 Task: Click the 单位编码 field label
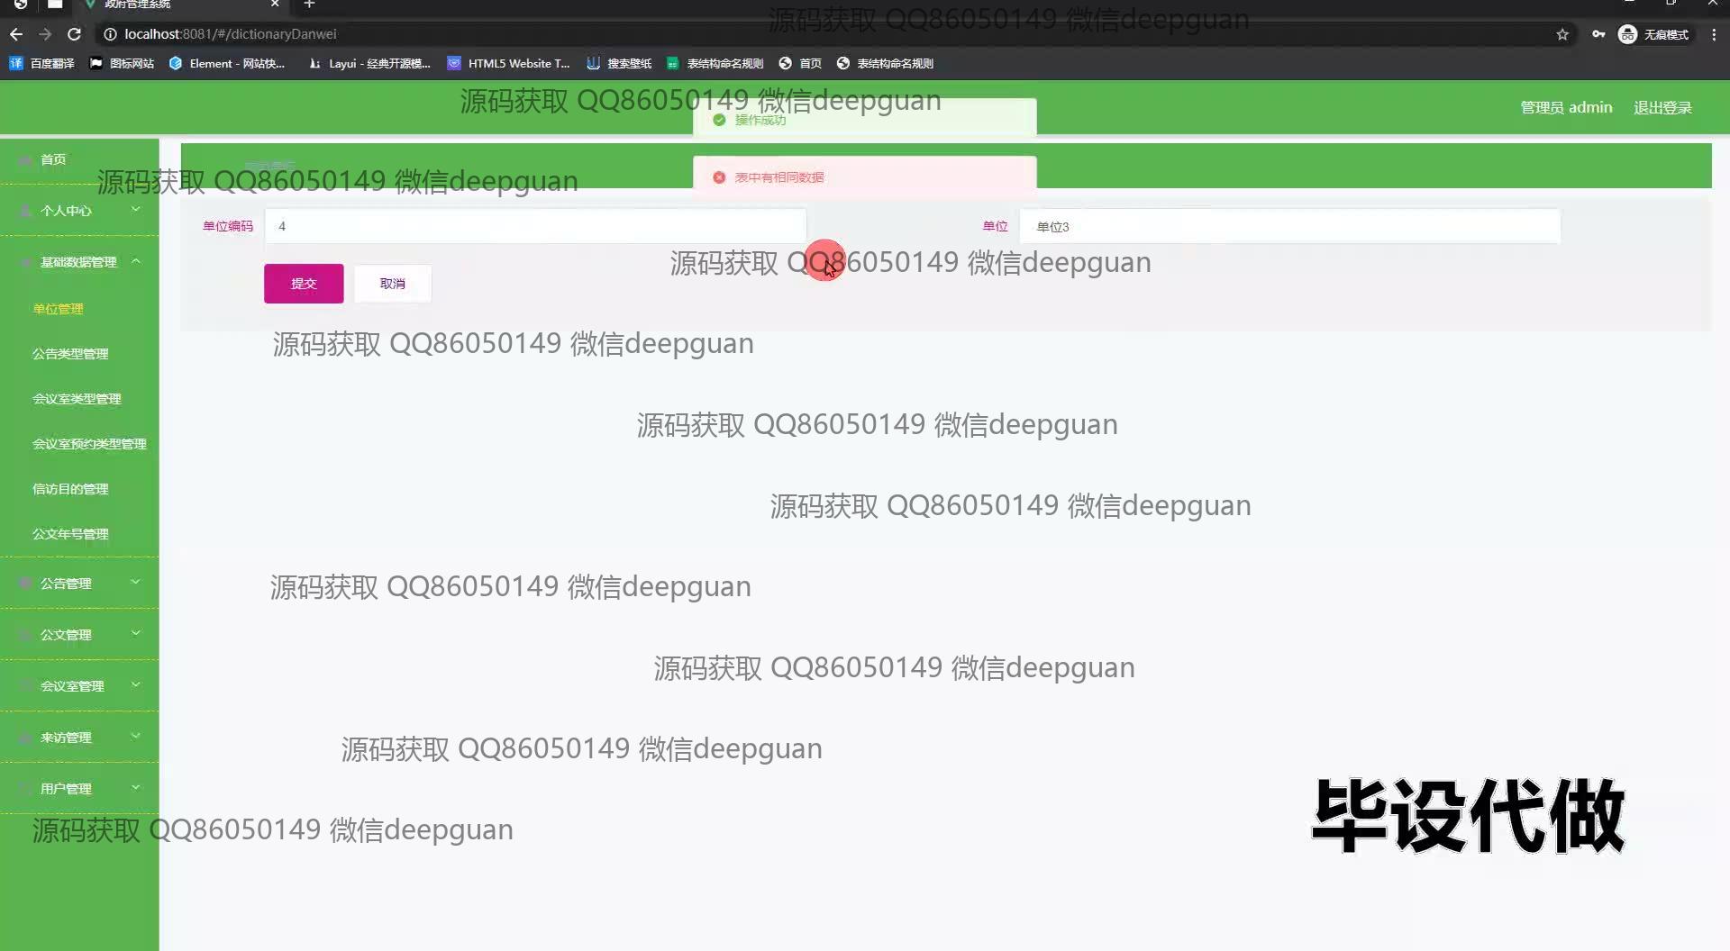[x=228, y=226]
